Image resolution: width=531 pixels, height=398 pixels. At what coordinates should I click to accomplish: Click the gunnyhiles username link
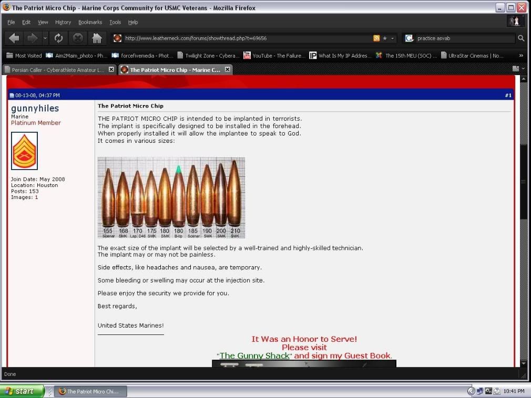coord(35,108)
